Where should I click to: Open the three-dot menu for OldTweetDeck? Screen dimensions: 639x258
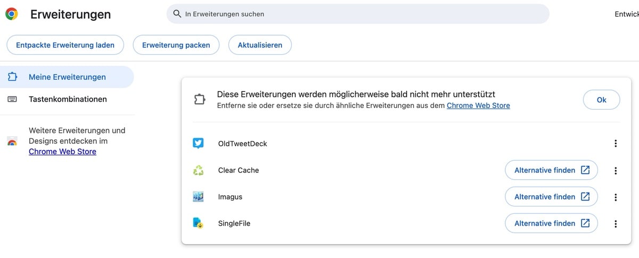tap(616, 144)
